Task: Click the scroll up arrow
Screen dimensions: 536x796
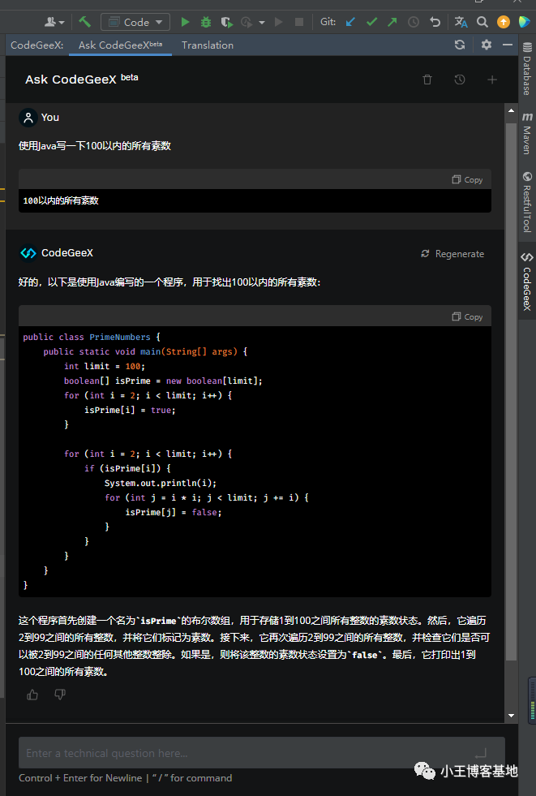Action: tap(511, 110)
